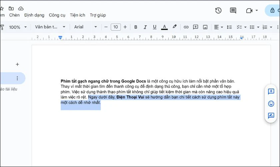Click the floating add comment button
The image size is (280, 167).
click(x=271, y=92)
